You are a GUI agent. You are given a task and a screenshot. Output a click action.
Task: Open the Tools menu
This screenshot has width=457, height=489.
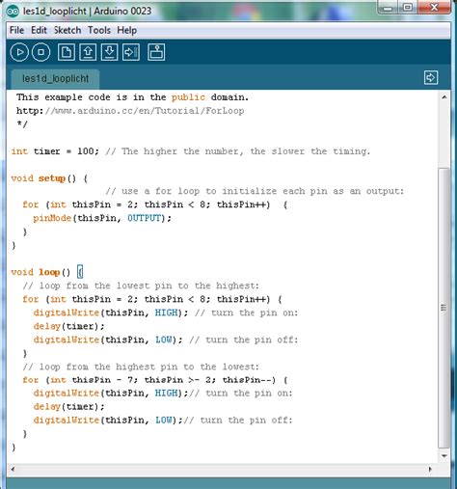tap(99, 30)
